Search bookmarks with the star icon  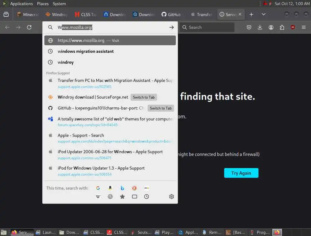coord(122,197)
